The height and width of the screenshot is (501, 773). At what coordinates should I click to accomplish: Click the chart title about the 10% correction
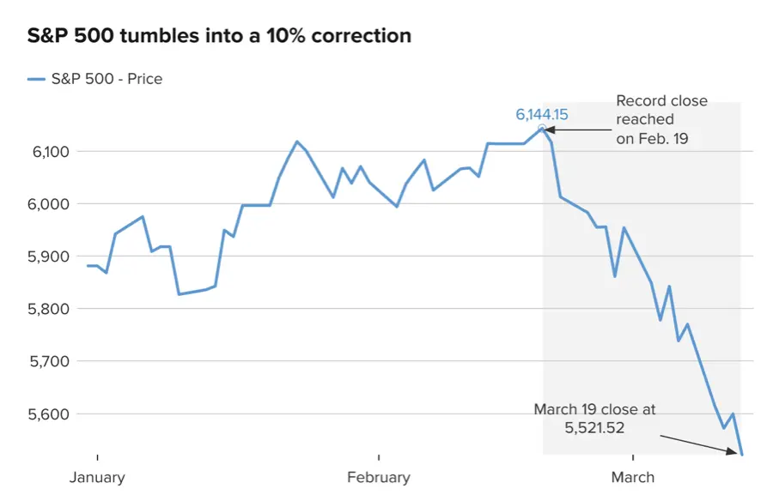click(219, 36)
